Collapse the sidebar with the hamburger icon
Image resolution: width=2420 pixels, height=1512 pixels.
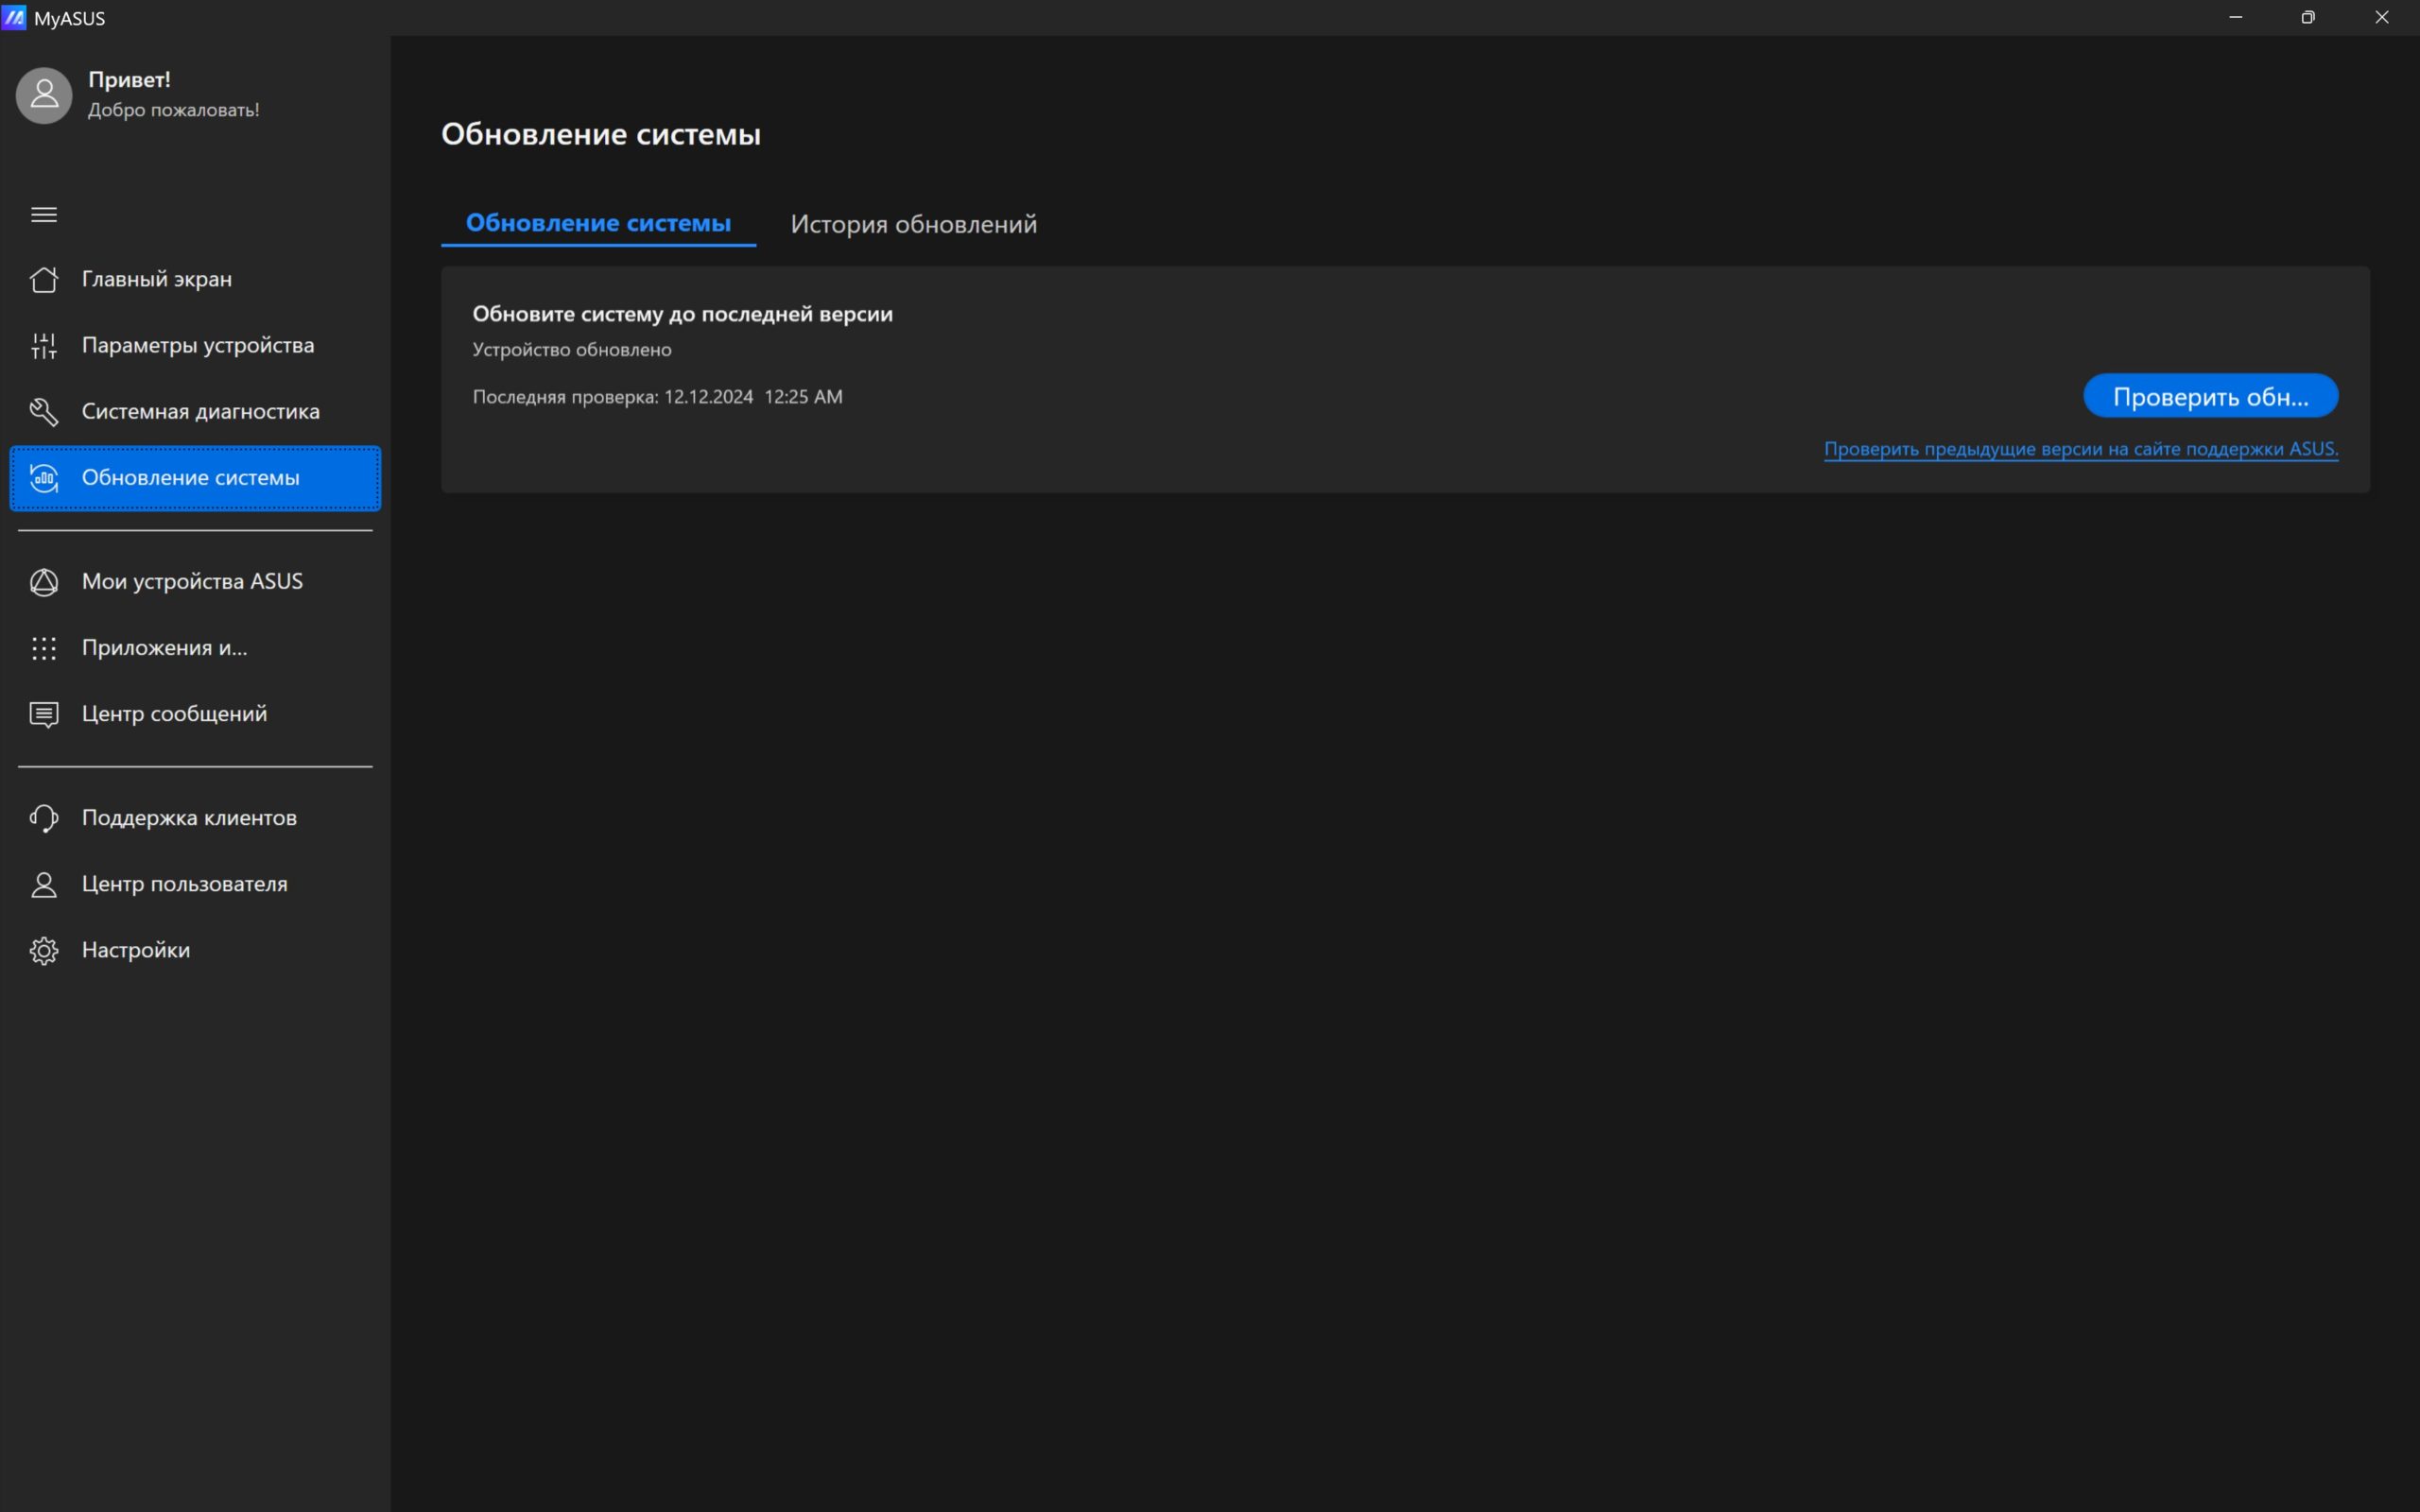pos(44,215)
